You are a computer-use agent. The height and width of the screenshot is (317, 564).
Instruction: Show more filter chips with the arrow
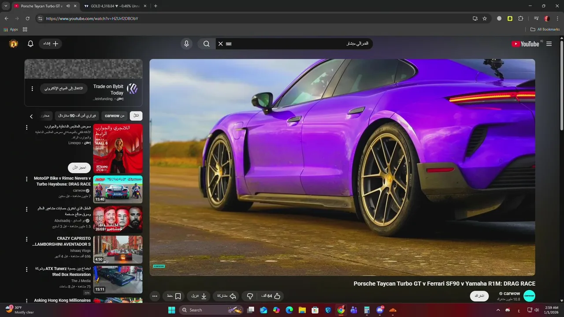point(31,116)
